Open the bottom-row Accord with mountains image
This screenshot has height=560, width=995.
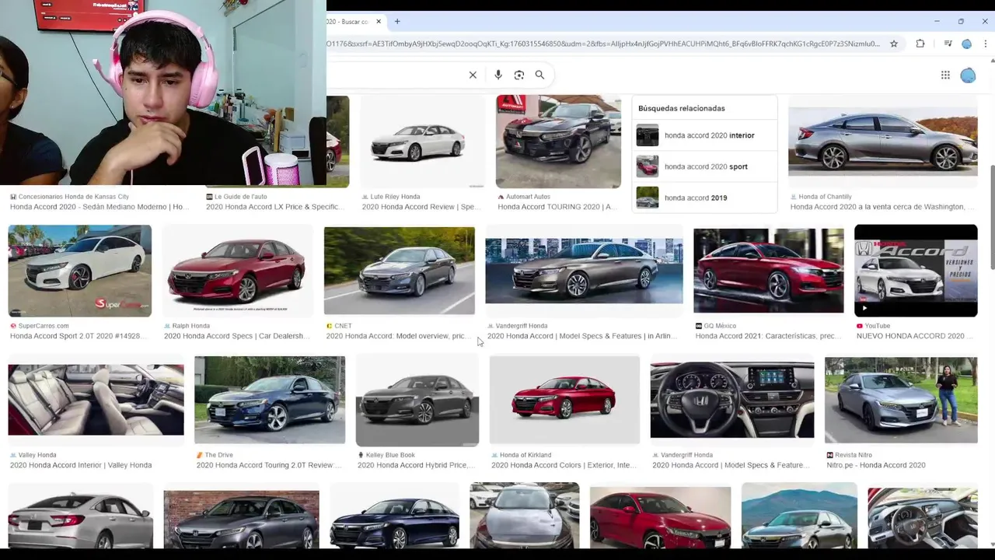[x=799, y=516]
